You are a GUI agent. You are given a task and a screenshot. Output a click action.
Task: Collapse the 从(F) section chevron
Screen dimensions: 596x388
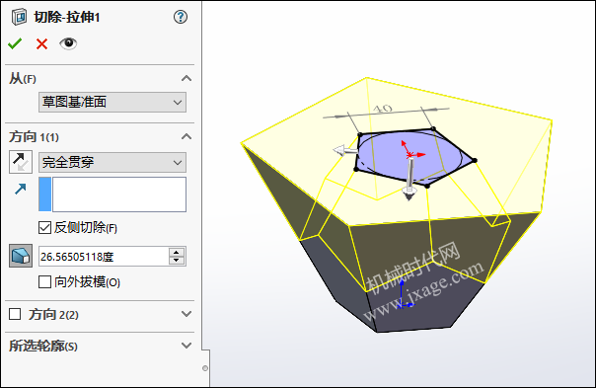[186, 78]
